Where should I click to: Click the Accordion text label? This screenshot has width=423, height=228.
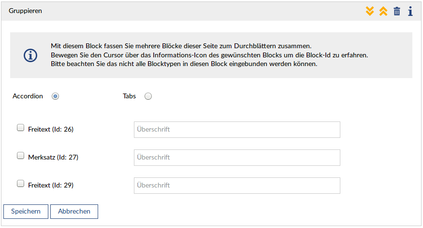28,96
